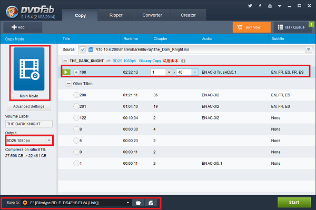Click the BD25 1080p/i link
Viewport: 316px width, 210px height.
124,61
